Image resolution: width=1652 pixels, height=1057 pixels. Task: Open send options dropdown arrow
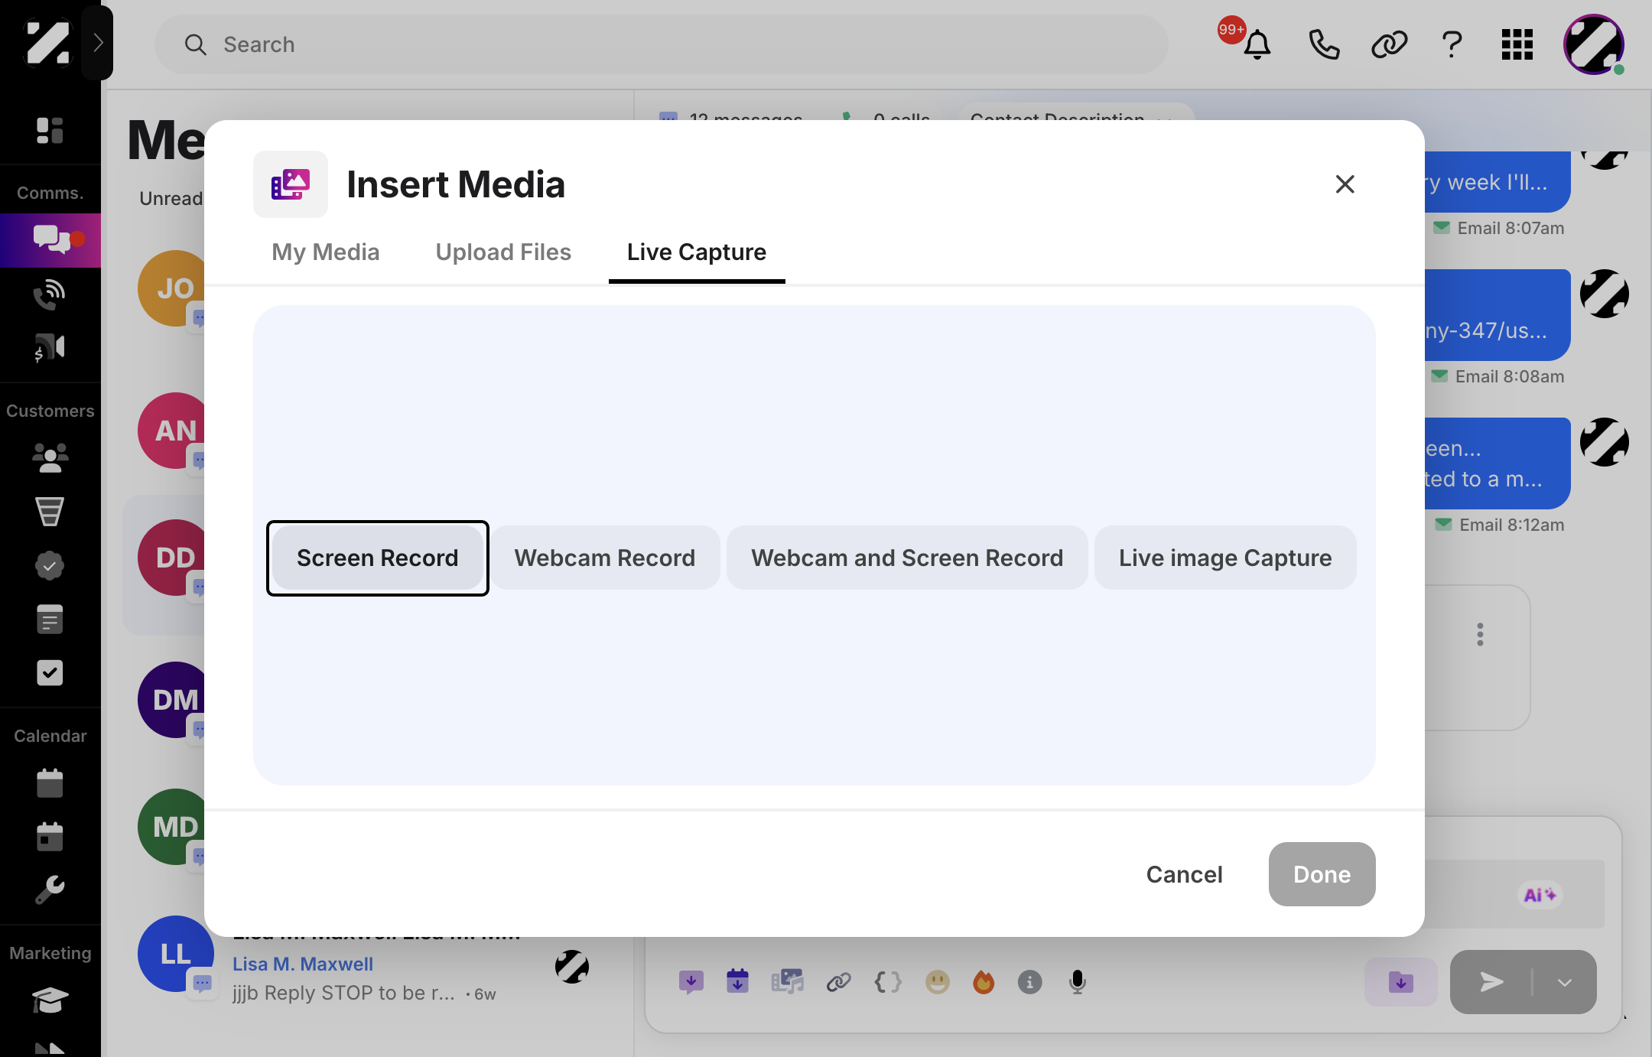click(1564, 982)
